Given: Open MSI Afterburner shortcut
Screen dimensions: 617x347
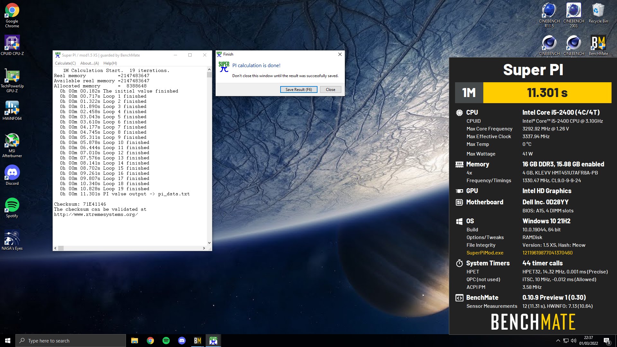Looking at the screenshot, I should [x=12, y=145].
